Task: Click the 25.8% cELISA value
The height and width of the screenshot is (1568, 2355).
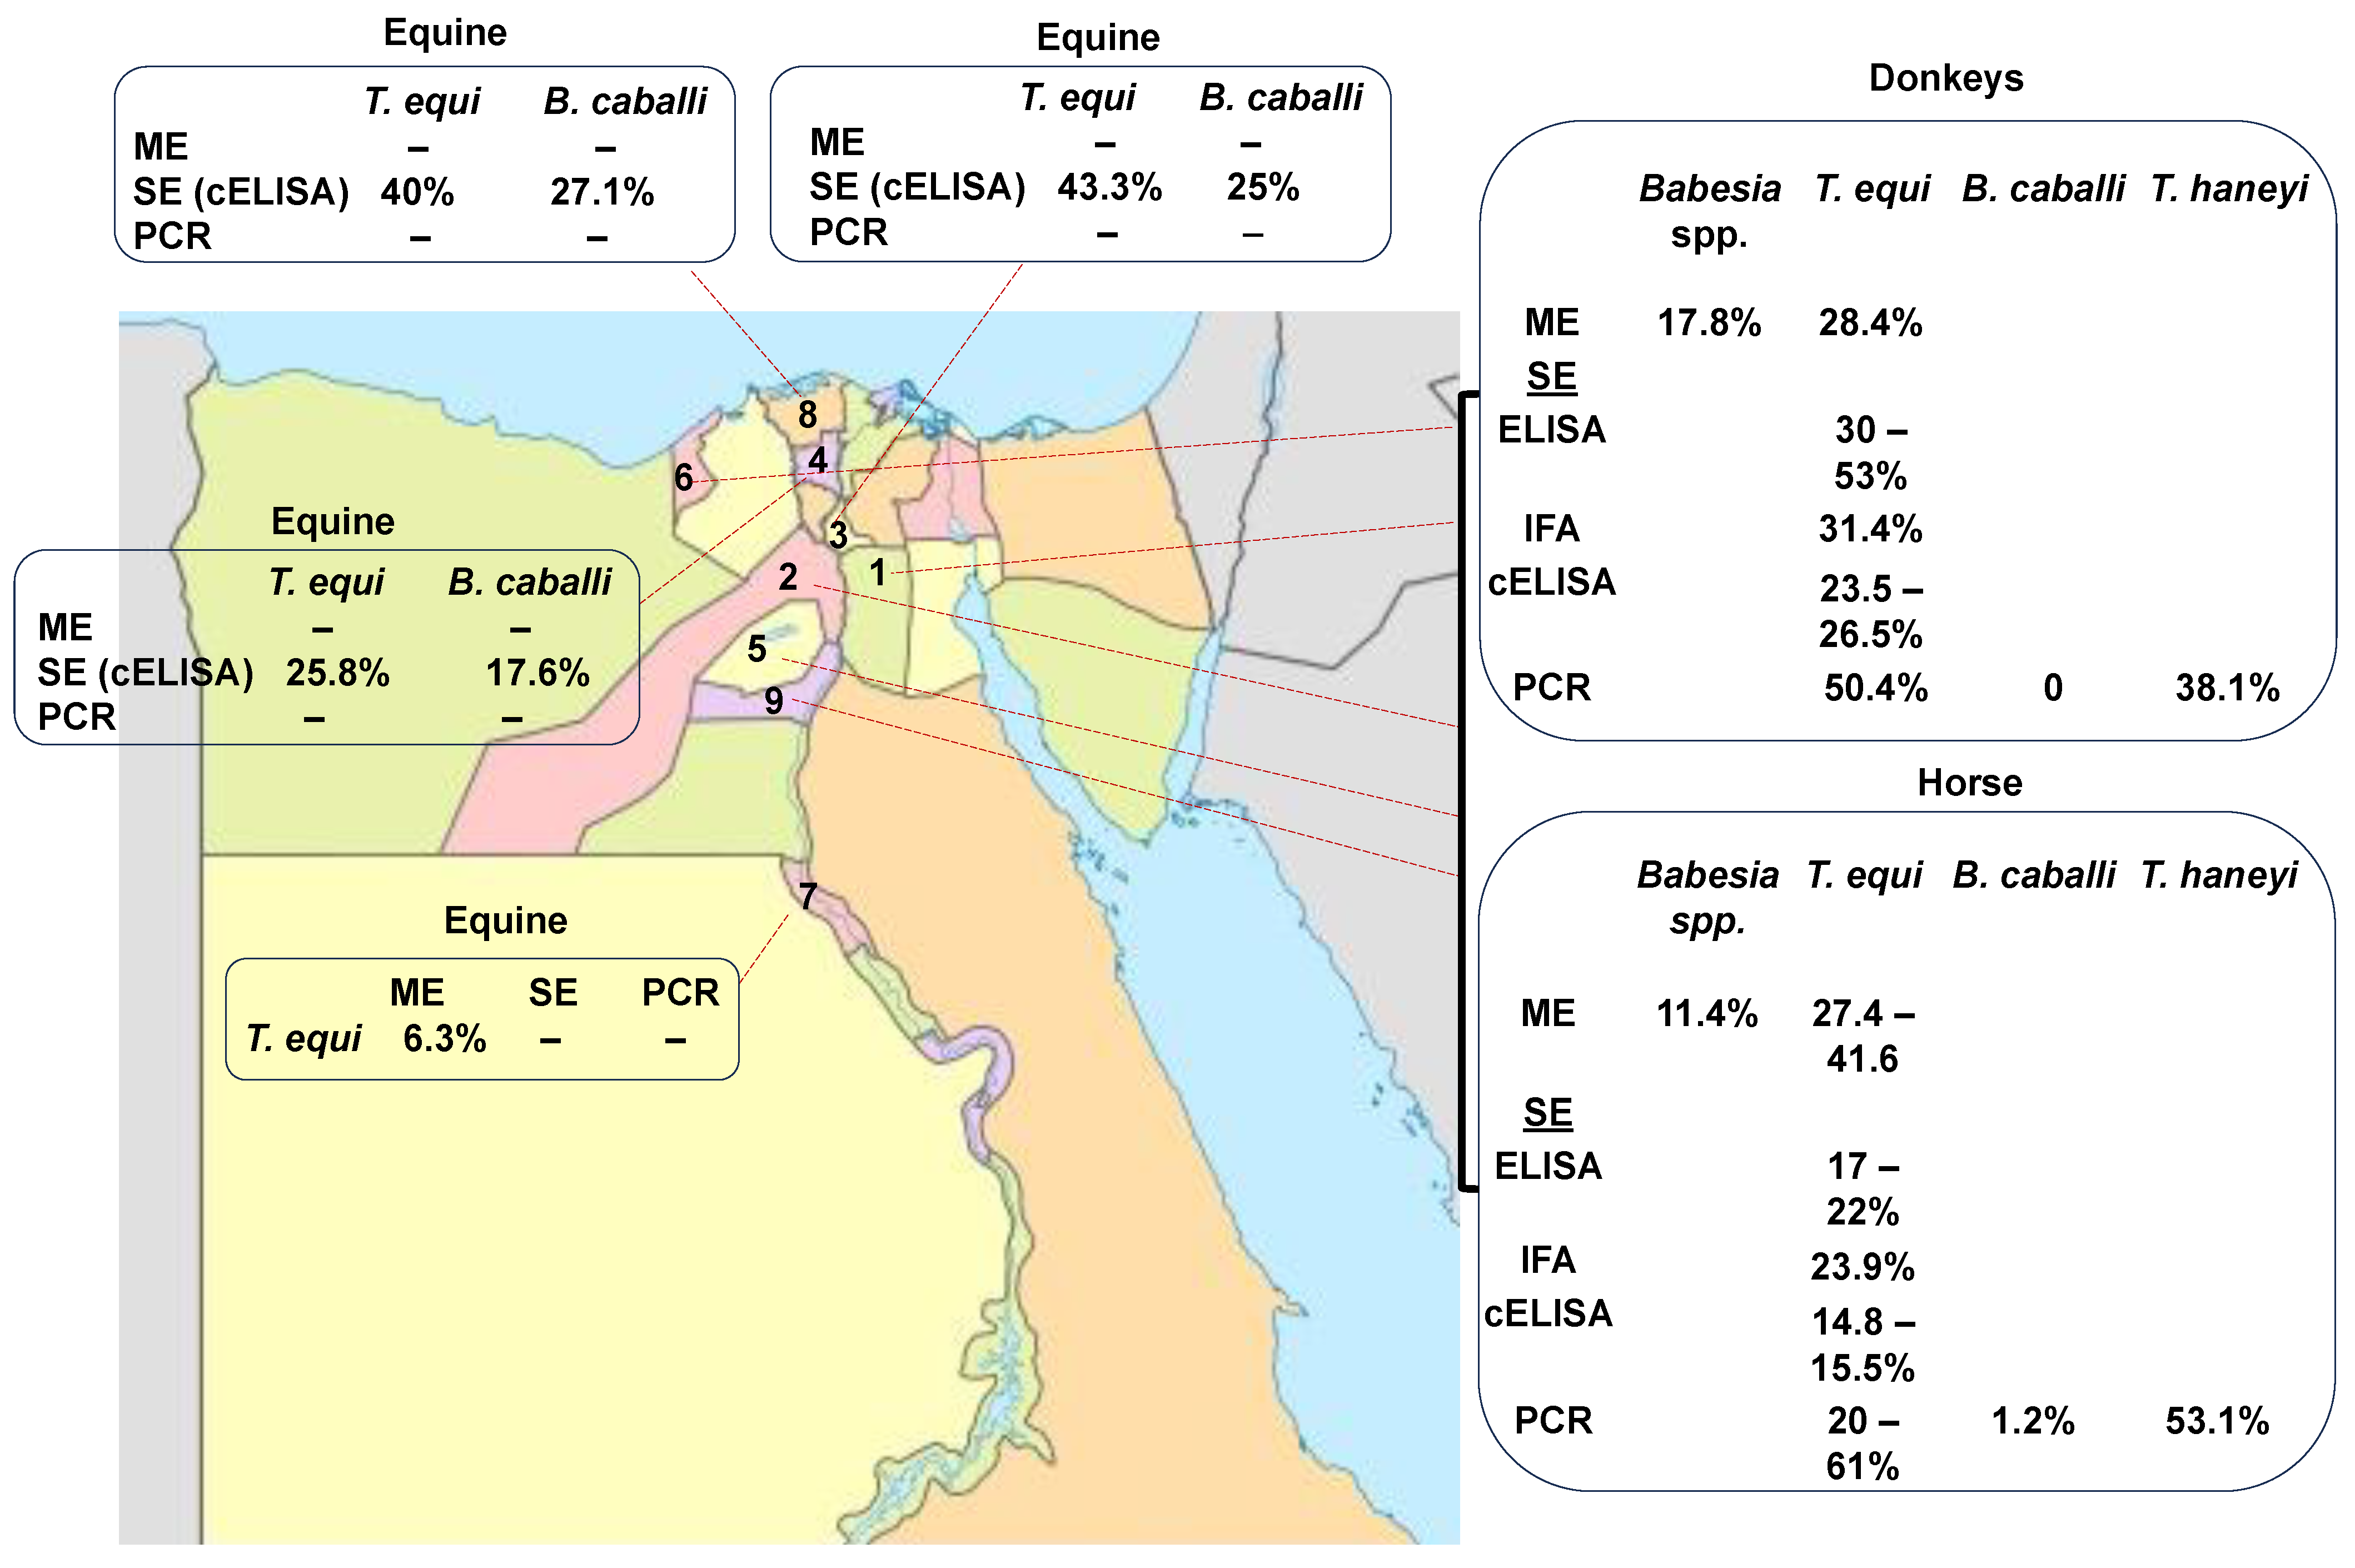Action: [337, 673]
